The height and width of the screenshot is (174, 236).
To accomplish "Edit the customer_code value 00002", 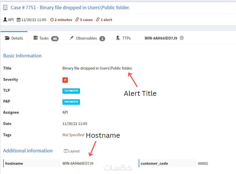I will tap(203, 164).
